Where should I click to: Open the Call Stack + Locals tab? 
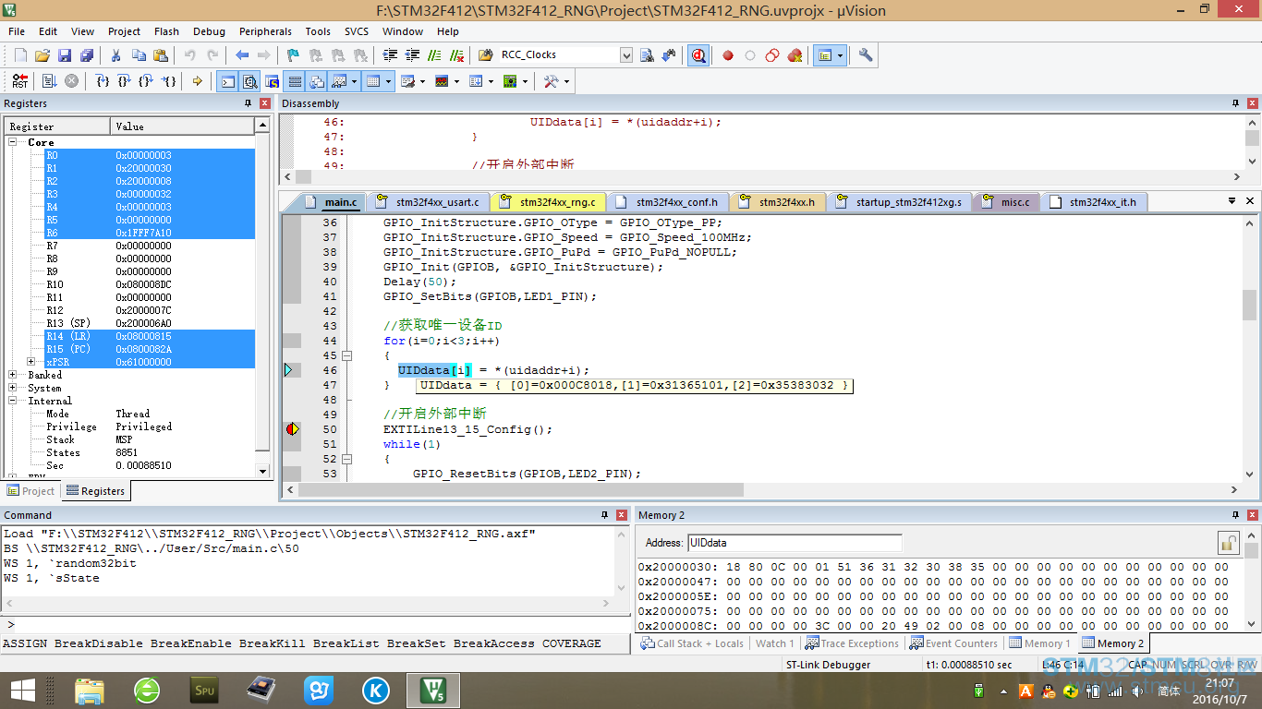point(693,643)
